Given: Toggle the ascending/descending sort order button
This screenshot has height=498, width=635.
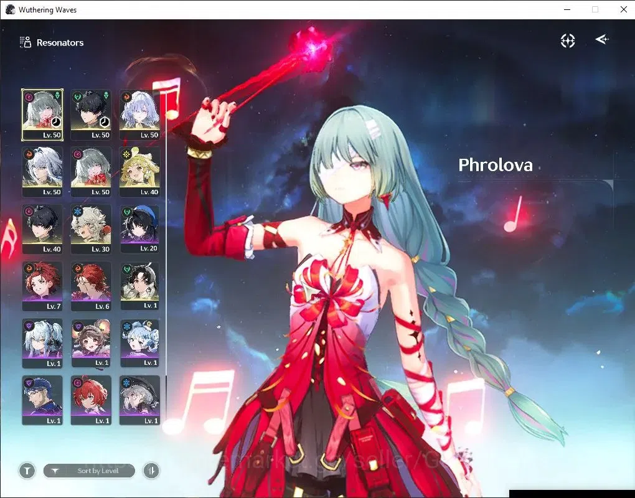Looking at the screenshot, I should point(151,471).
